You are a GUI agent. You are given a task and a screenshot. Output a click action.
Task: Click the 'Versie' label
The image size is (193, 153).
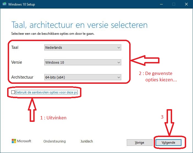click(x=16, y=62)
